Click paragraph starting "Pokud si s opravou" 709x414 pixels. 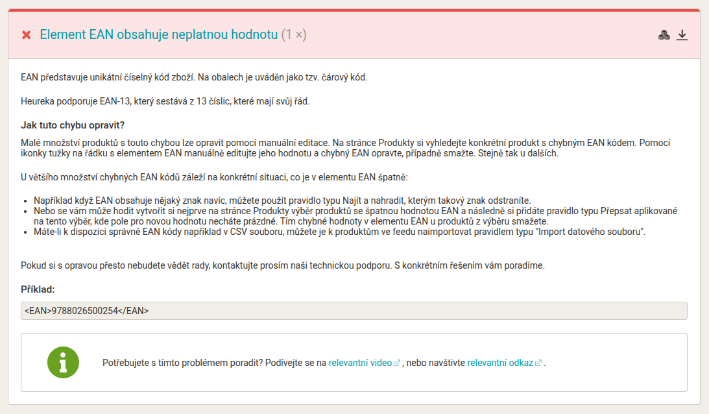click(283, 265)
